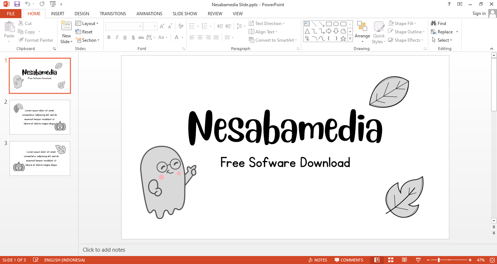Switch to the TRANSITIONS tab
The width and height of the screenshot is (497, 264).
coord(113,14)
